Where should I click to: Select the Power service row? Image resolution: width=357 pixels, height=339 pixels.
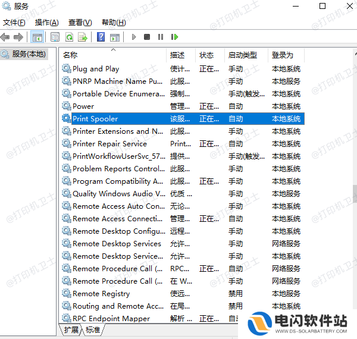click(x=183, y=106)
